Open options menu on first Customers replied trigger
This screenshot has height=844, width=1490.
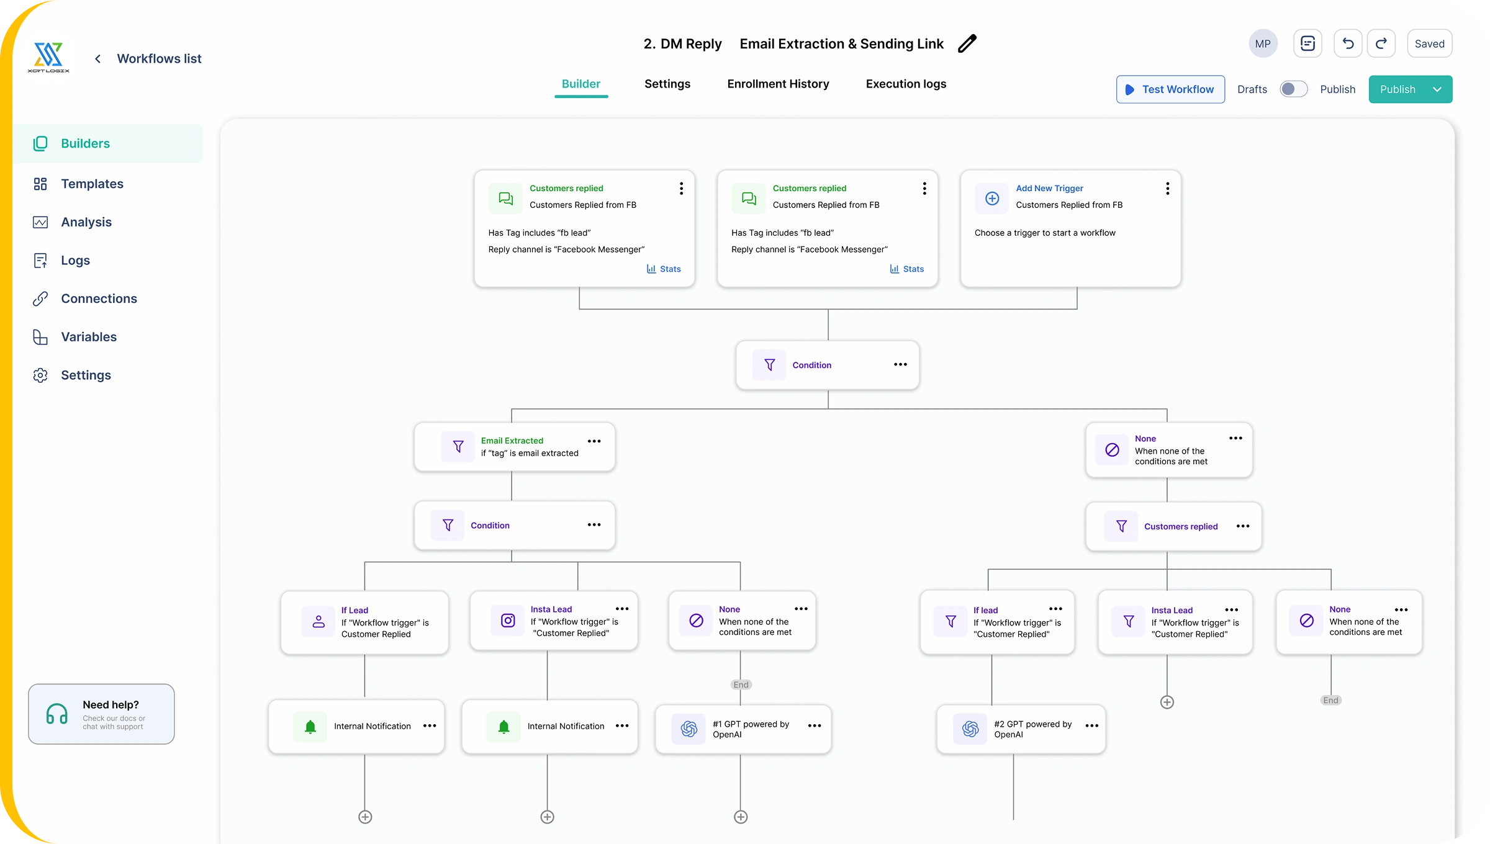click(x=682, y=188)
